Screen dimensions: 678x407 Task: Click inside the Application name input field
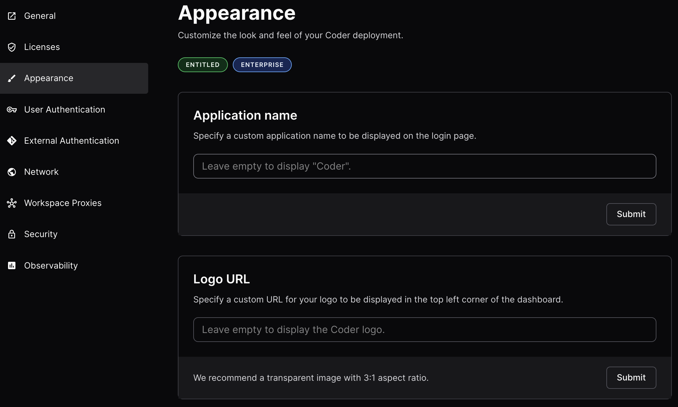point(425,166)
